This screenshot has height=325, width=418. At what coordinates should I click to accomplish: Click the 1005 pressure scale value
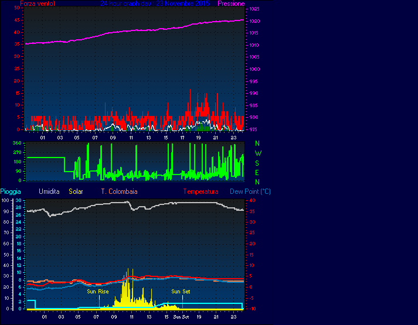pos(254,57)
